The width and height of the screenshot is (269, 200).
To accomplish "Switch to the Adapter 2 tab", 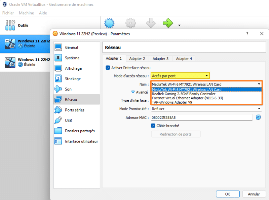I will [x=137, y=59].
